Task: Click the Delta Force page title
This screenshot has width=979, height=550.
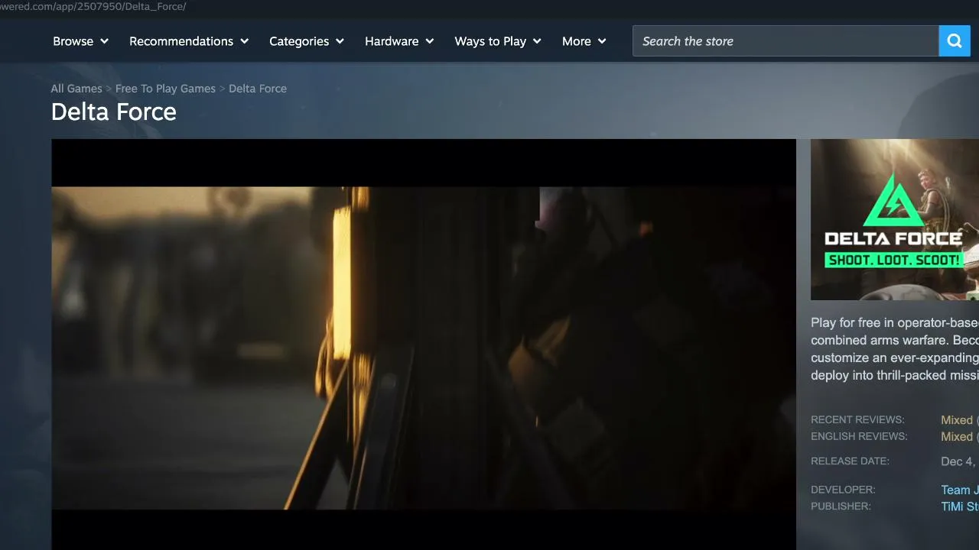Action: point(114,112)
